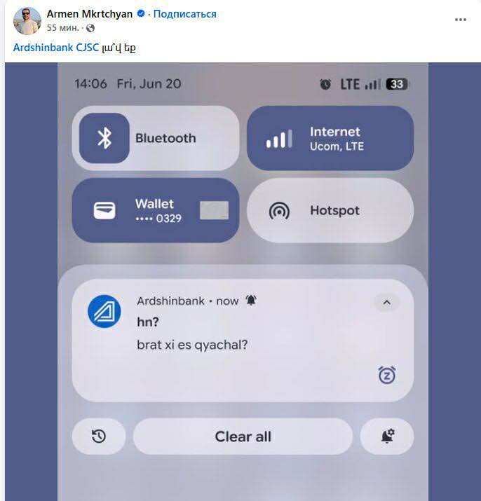Image resolution: width=481 pixels, height=501 pixels.
Task: Open Armen Mkrtchyan profile picture
Action: coord(27,21)
